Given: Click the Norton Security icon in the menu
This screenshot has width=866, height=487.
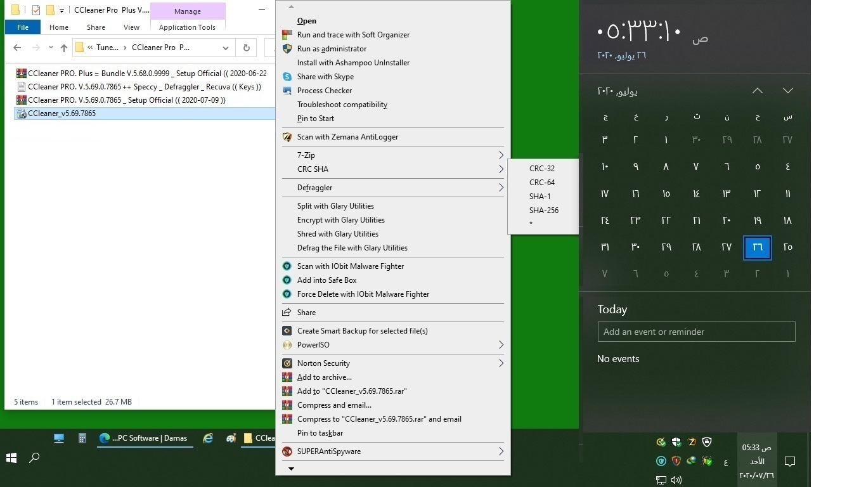Looking at the screenshot, I should pyautogui.click(x=287, y=363).
